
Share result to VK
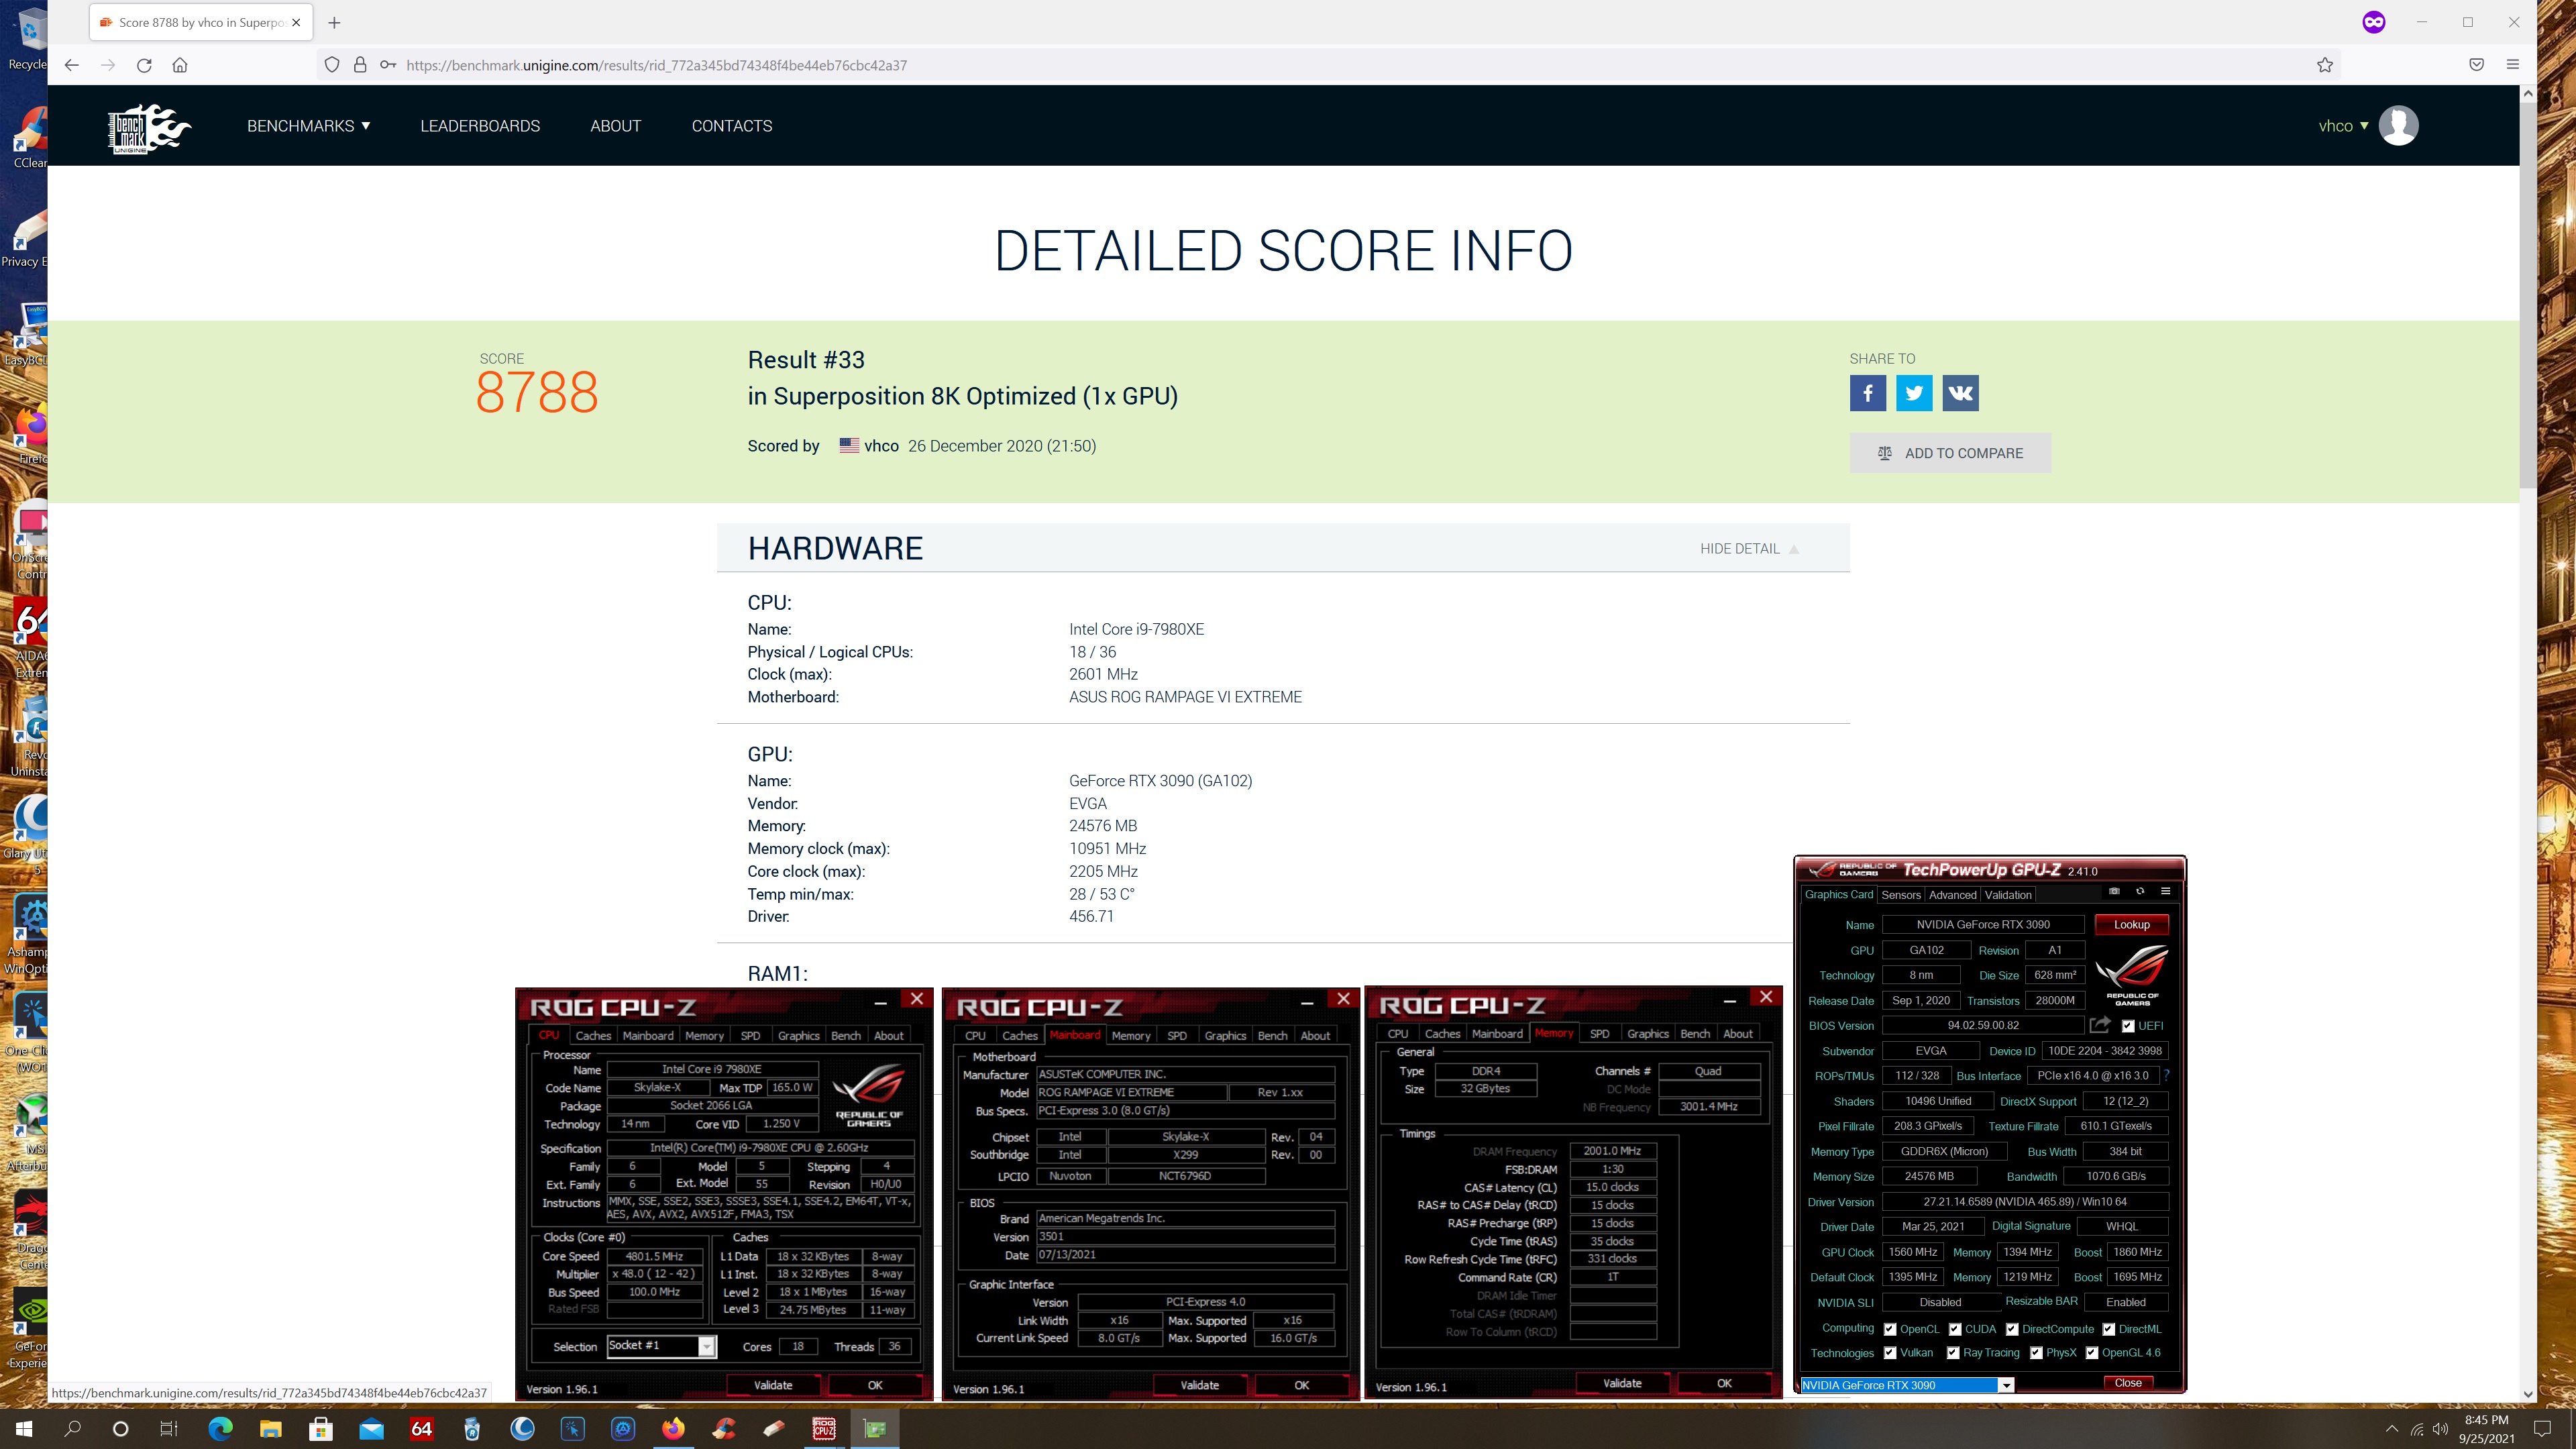pos(1960,393)
